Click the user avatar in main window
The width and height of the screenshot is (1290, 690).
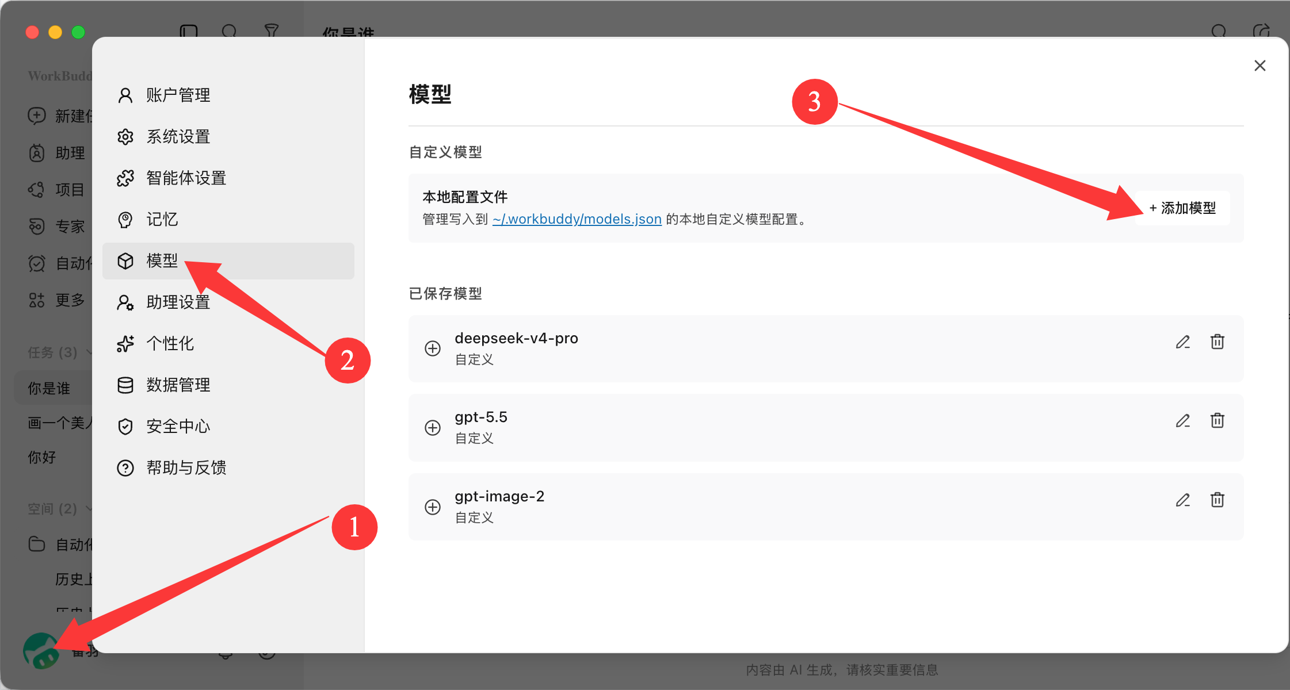click(40, 651)
